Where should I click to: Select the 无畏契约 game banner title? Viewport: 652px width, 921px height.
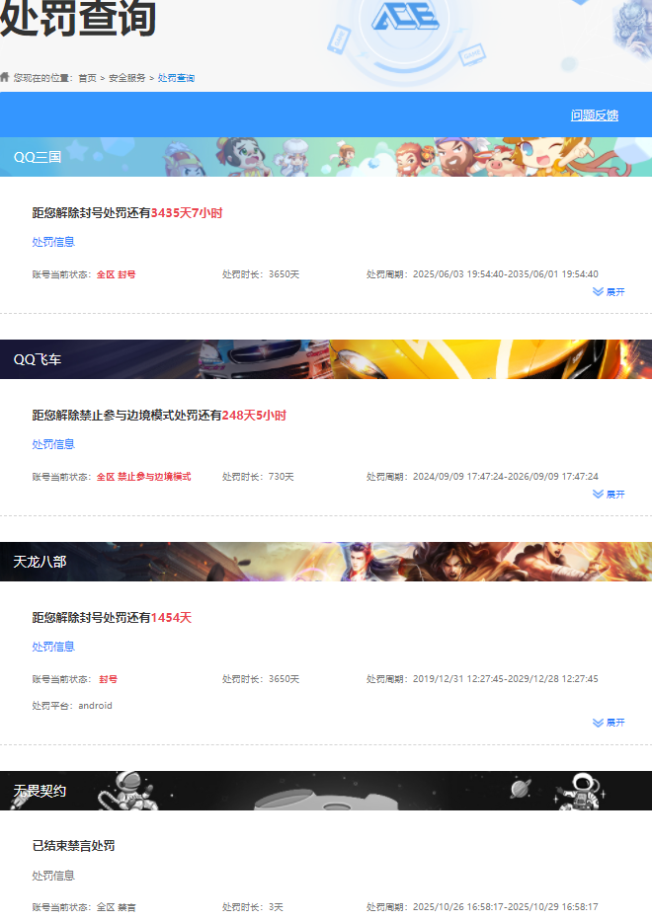[x=40, y=791]
